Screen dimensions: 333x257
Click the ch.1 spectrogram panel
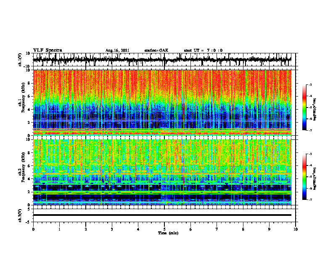tap(162, 102)
